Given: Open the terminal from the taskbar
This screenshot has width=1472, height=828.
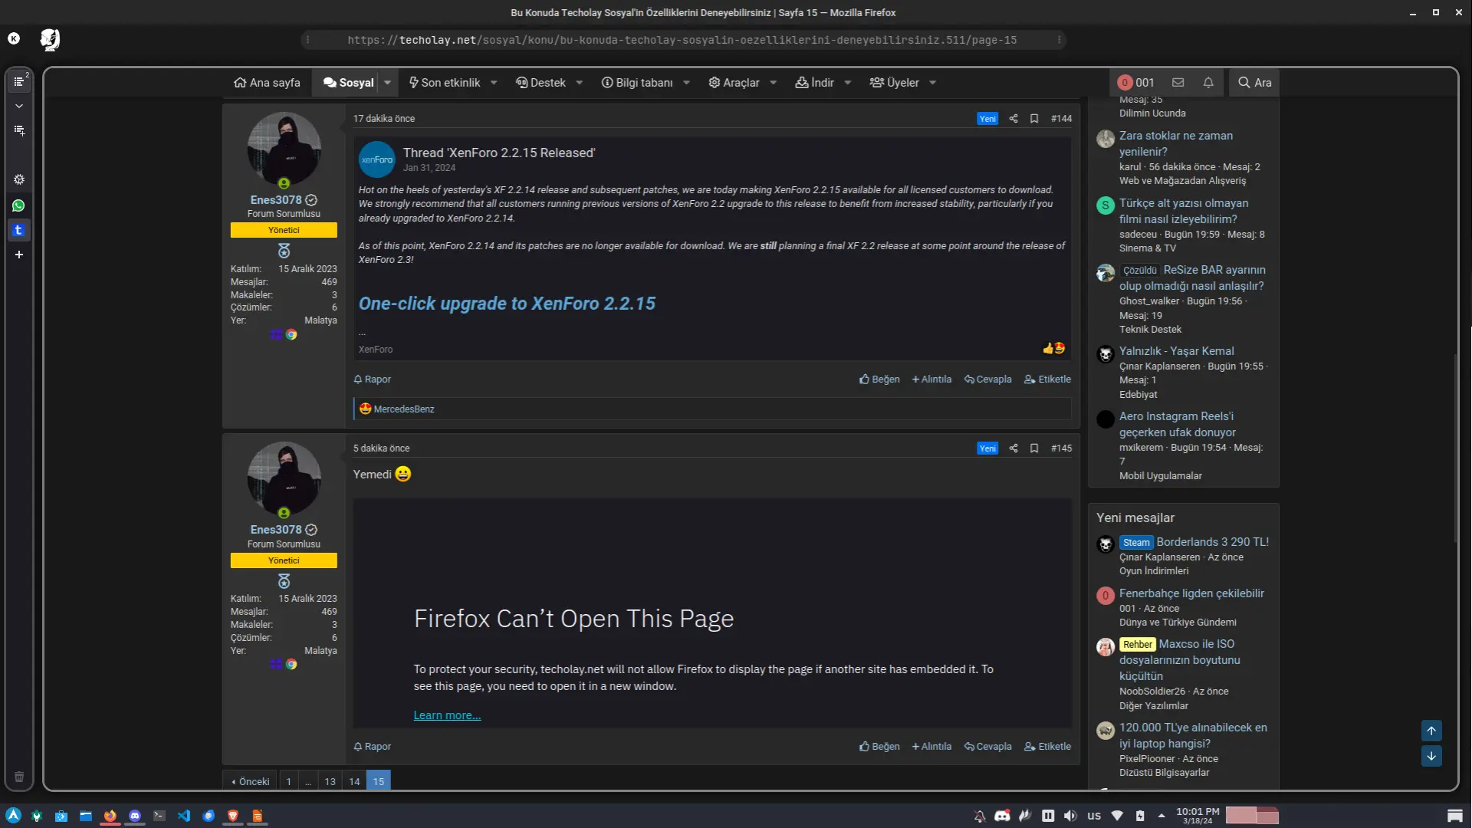Looking at the screenshot, I should (159, 816).
